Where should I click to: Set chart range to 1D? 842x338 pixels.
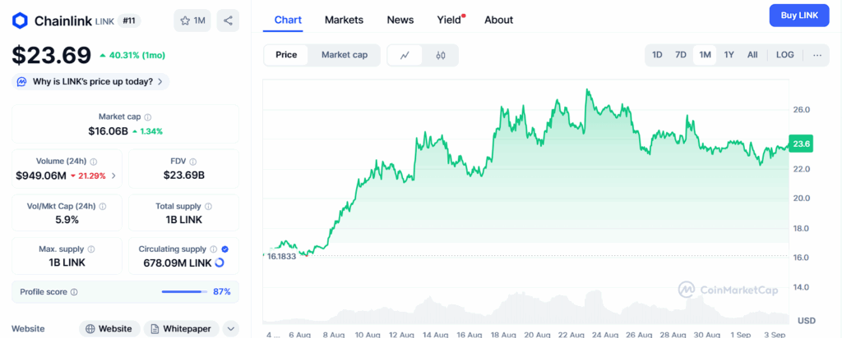click(x=657, y=55)
